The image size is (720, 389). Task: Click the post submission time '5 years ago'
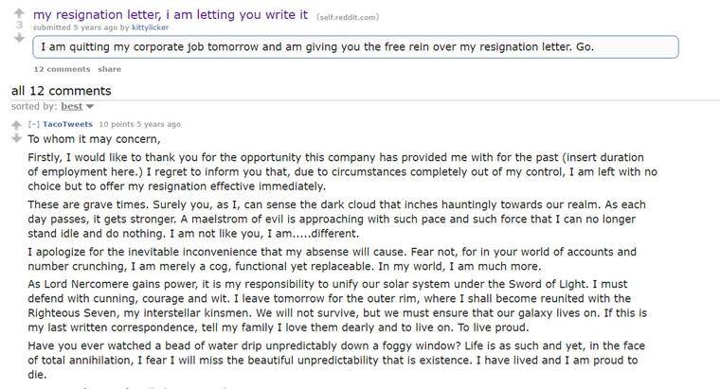click(x=95, y=27)
